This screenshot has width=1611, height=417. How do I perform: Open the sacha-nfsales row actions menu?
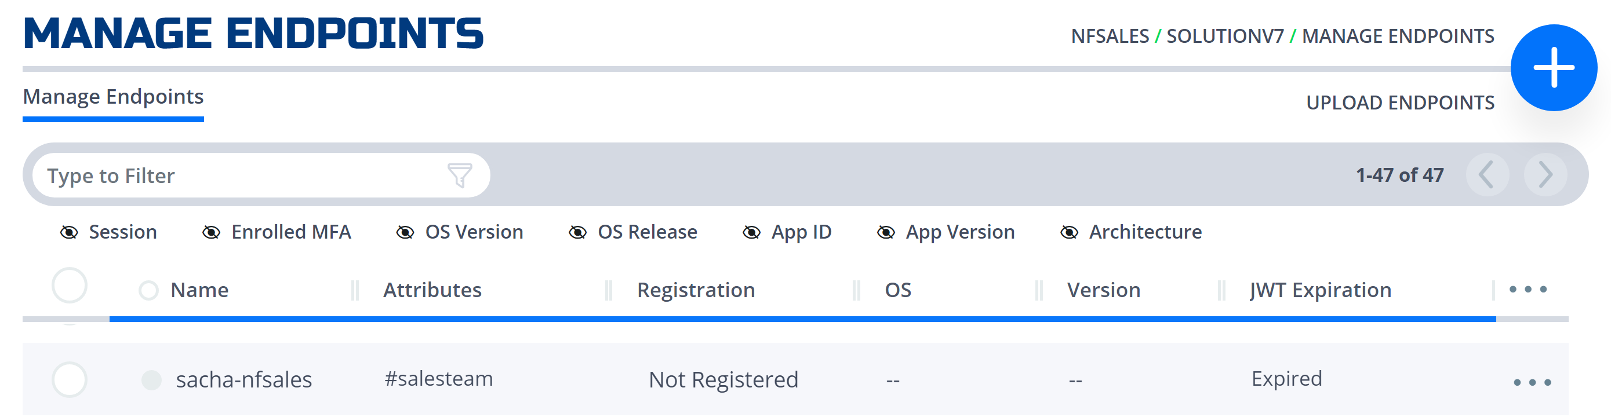tap(1532, 382)
